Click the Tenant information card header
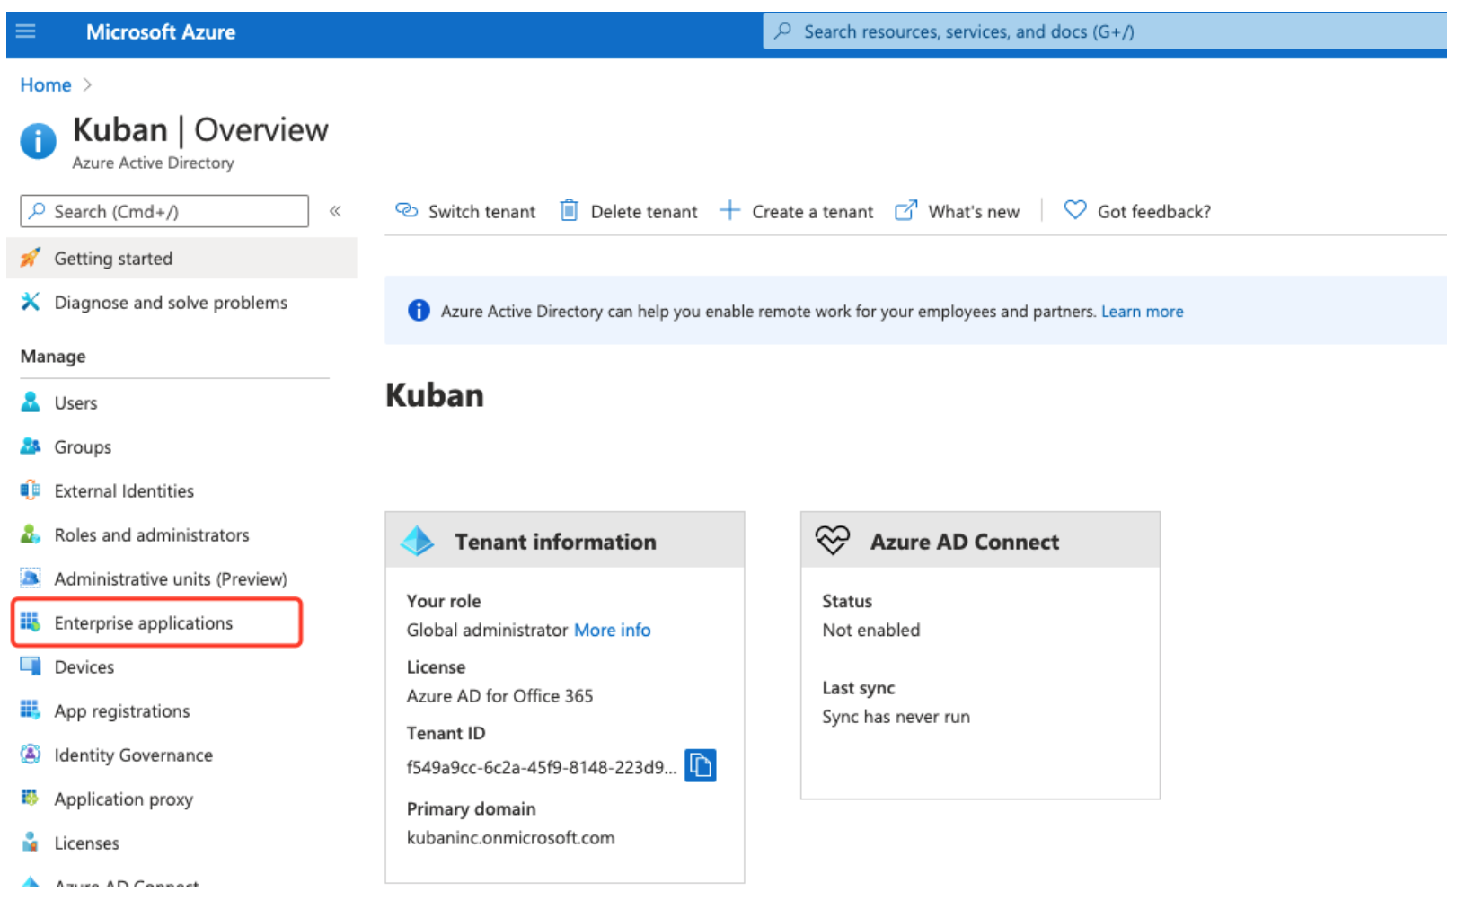Image resolution: width=1457 pixels, height=909 pixels. click(565, 541)
